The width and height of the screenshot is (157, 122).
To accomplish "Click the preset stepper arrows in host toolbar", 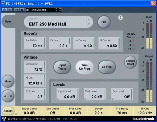I will tap(57, 10).
